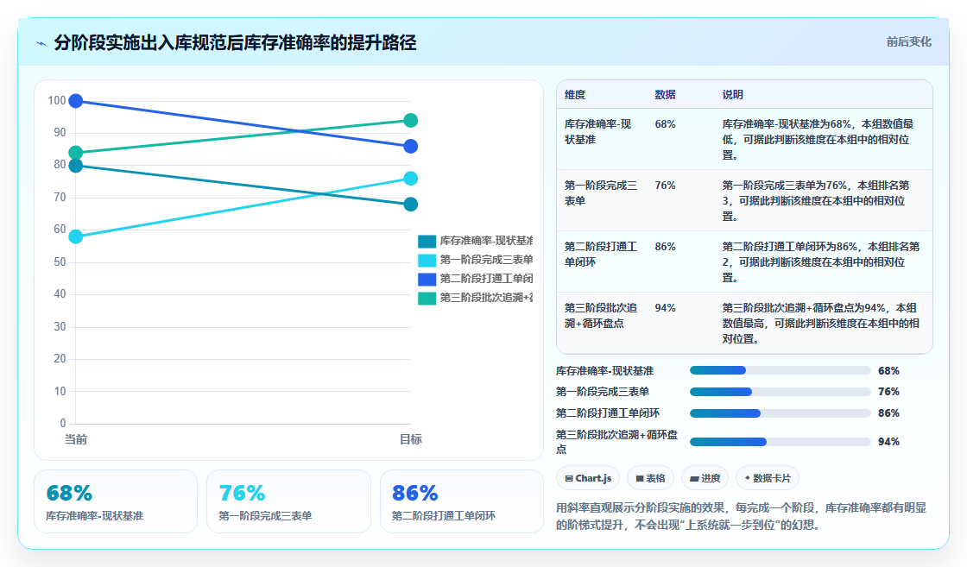Click the blue data point at 目标 86

click(x=411, y=146)
